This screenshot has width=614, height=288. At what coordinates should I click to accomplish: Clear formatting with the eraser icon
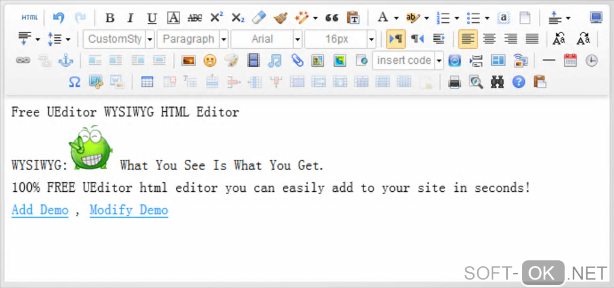click(259, 17)
